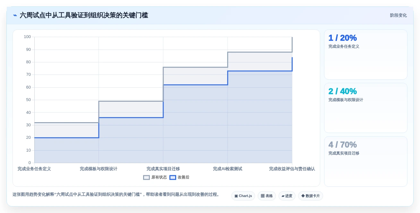Toggle the 原有状态 legend item
This screenshot has width=420, height=213.
(x=155, y=177)
